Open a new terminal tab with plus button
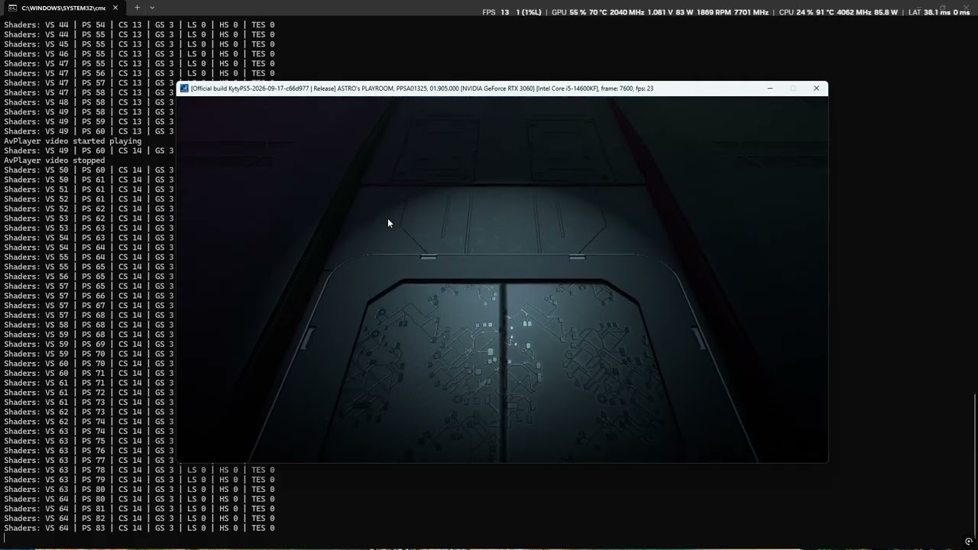This screenshot has height=550, width=978. [x=137, y=8]
